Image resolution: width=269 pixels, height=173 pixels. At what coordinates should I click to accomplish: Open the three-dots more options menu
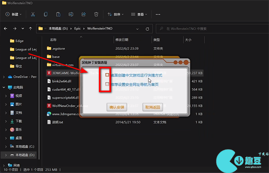coord(158,14)
